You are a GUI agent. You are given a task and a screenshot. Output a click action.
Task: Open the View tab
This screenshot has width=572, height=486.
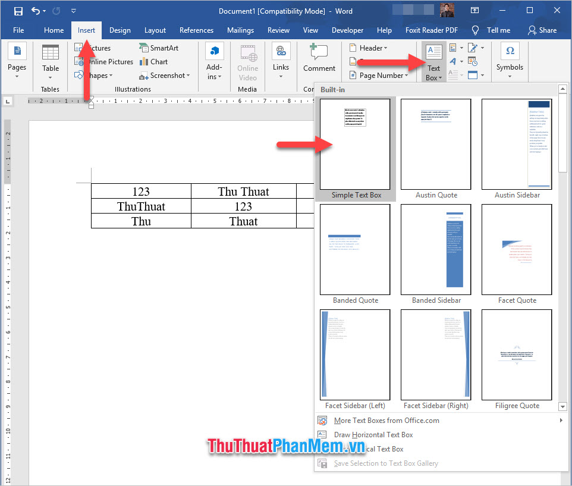(310, 30)
